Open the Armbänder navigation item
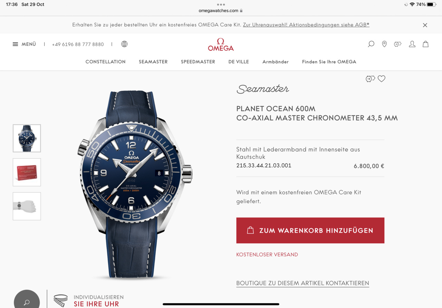442x308 pixels. pos(276,62)
